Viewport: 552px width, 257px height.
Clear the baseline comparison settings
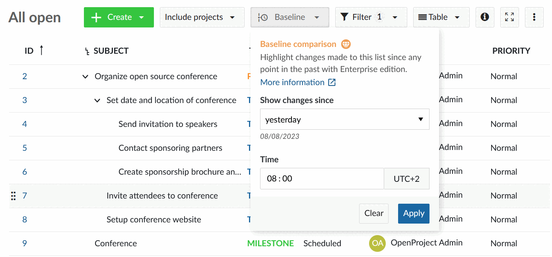point(373,213)
